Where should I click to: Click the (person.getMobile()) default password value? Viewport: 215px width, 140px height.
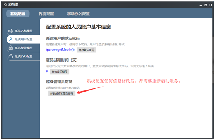[60, 50]
